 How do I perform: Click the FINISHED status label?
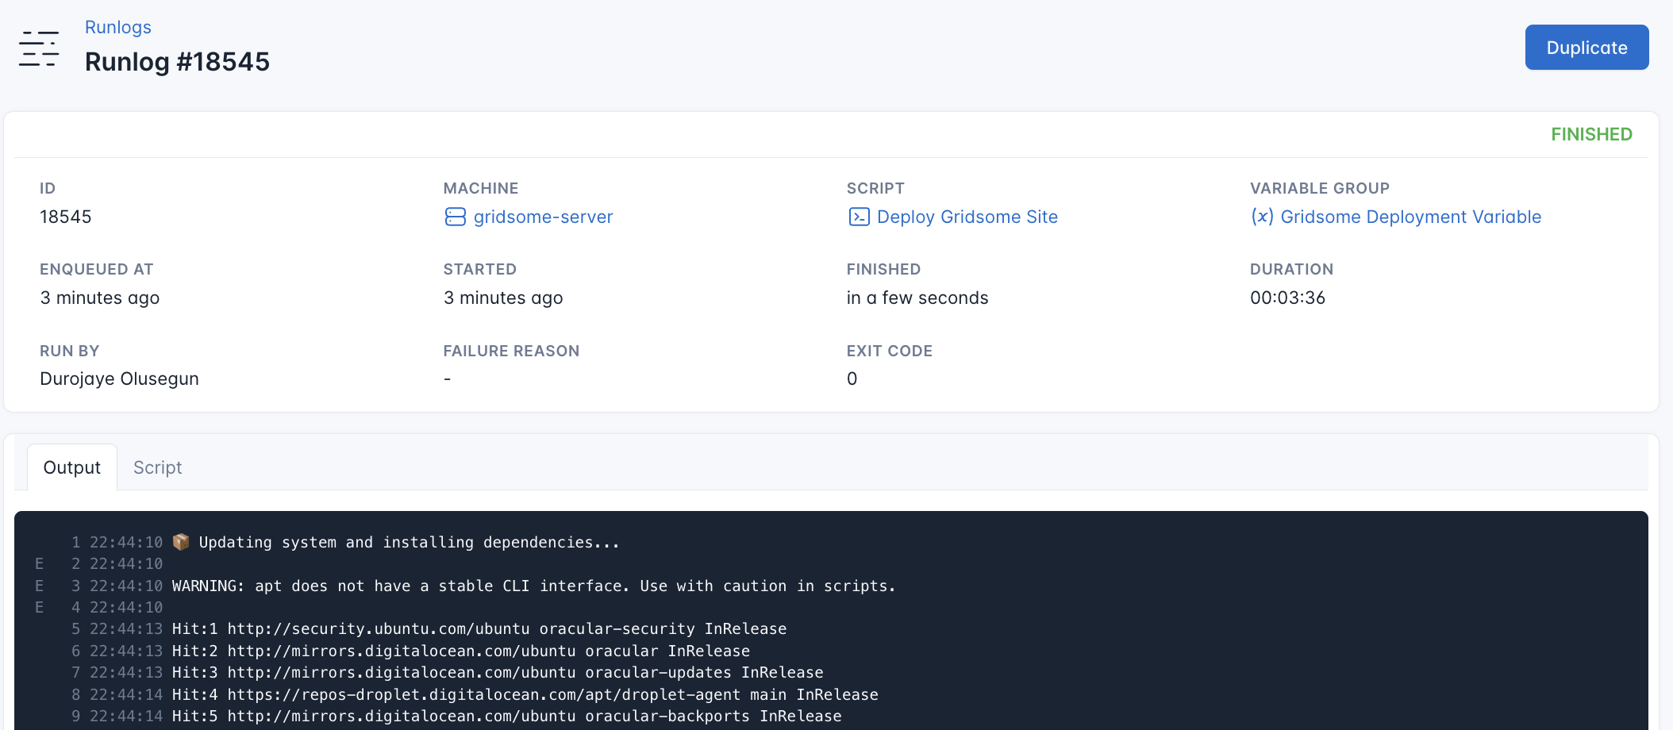click(x=1591, y=133)
